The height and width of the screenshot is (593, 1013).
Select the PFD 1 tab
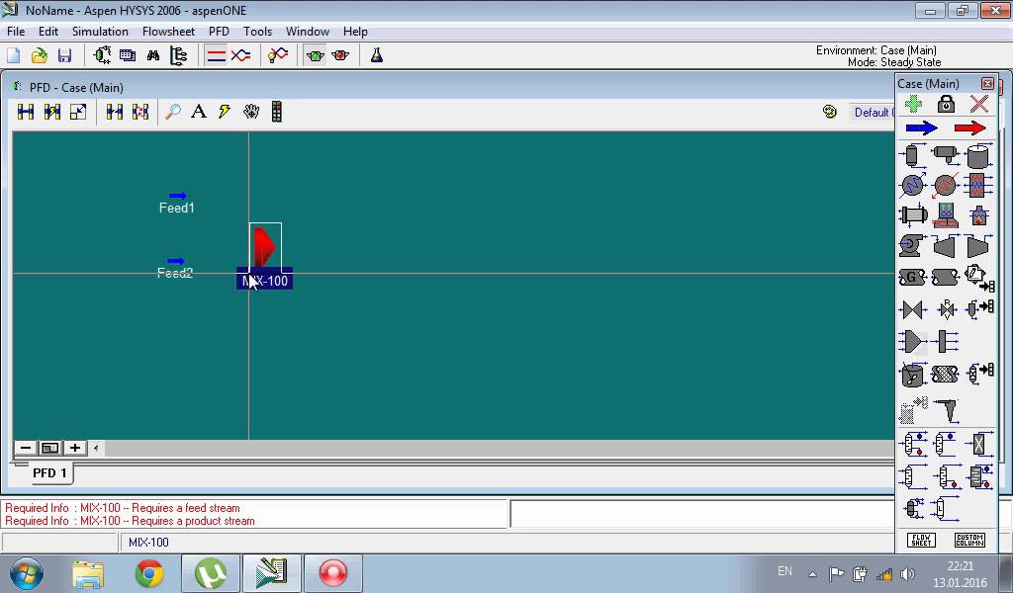[x=49, y=473]
